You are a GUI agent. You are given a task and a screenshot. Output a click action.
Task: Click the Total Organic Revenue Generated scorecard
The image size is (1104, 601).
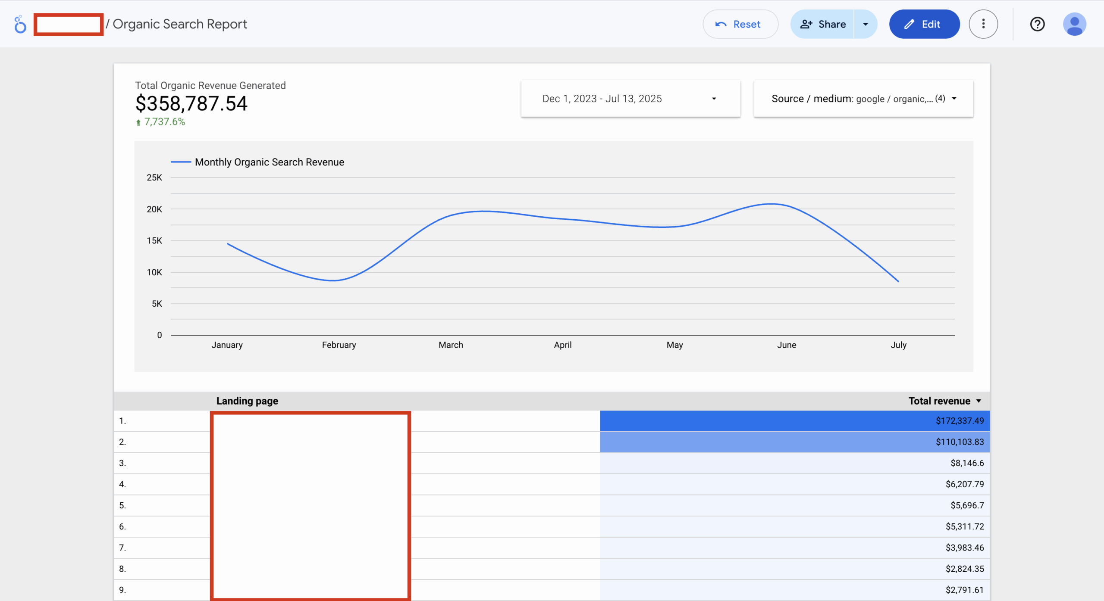pyautogui.click(x=191, y=103)
